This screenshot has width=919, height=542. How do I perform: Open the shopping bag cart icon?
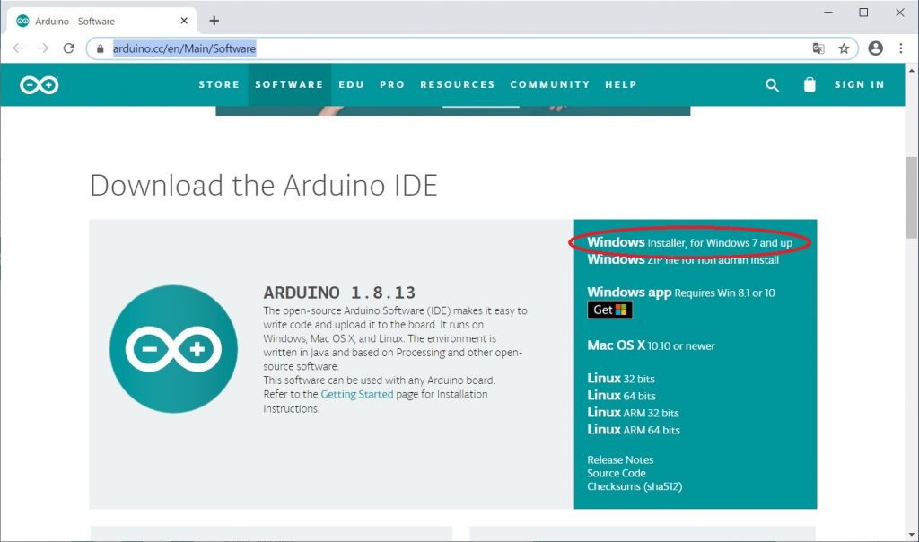810,84
